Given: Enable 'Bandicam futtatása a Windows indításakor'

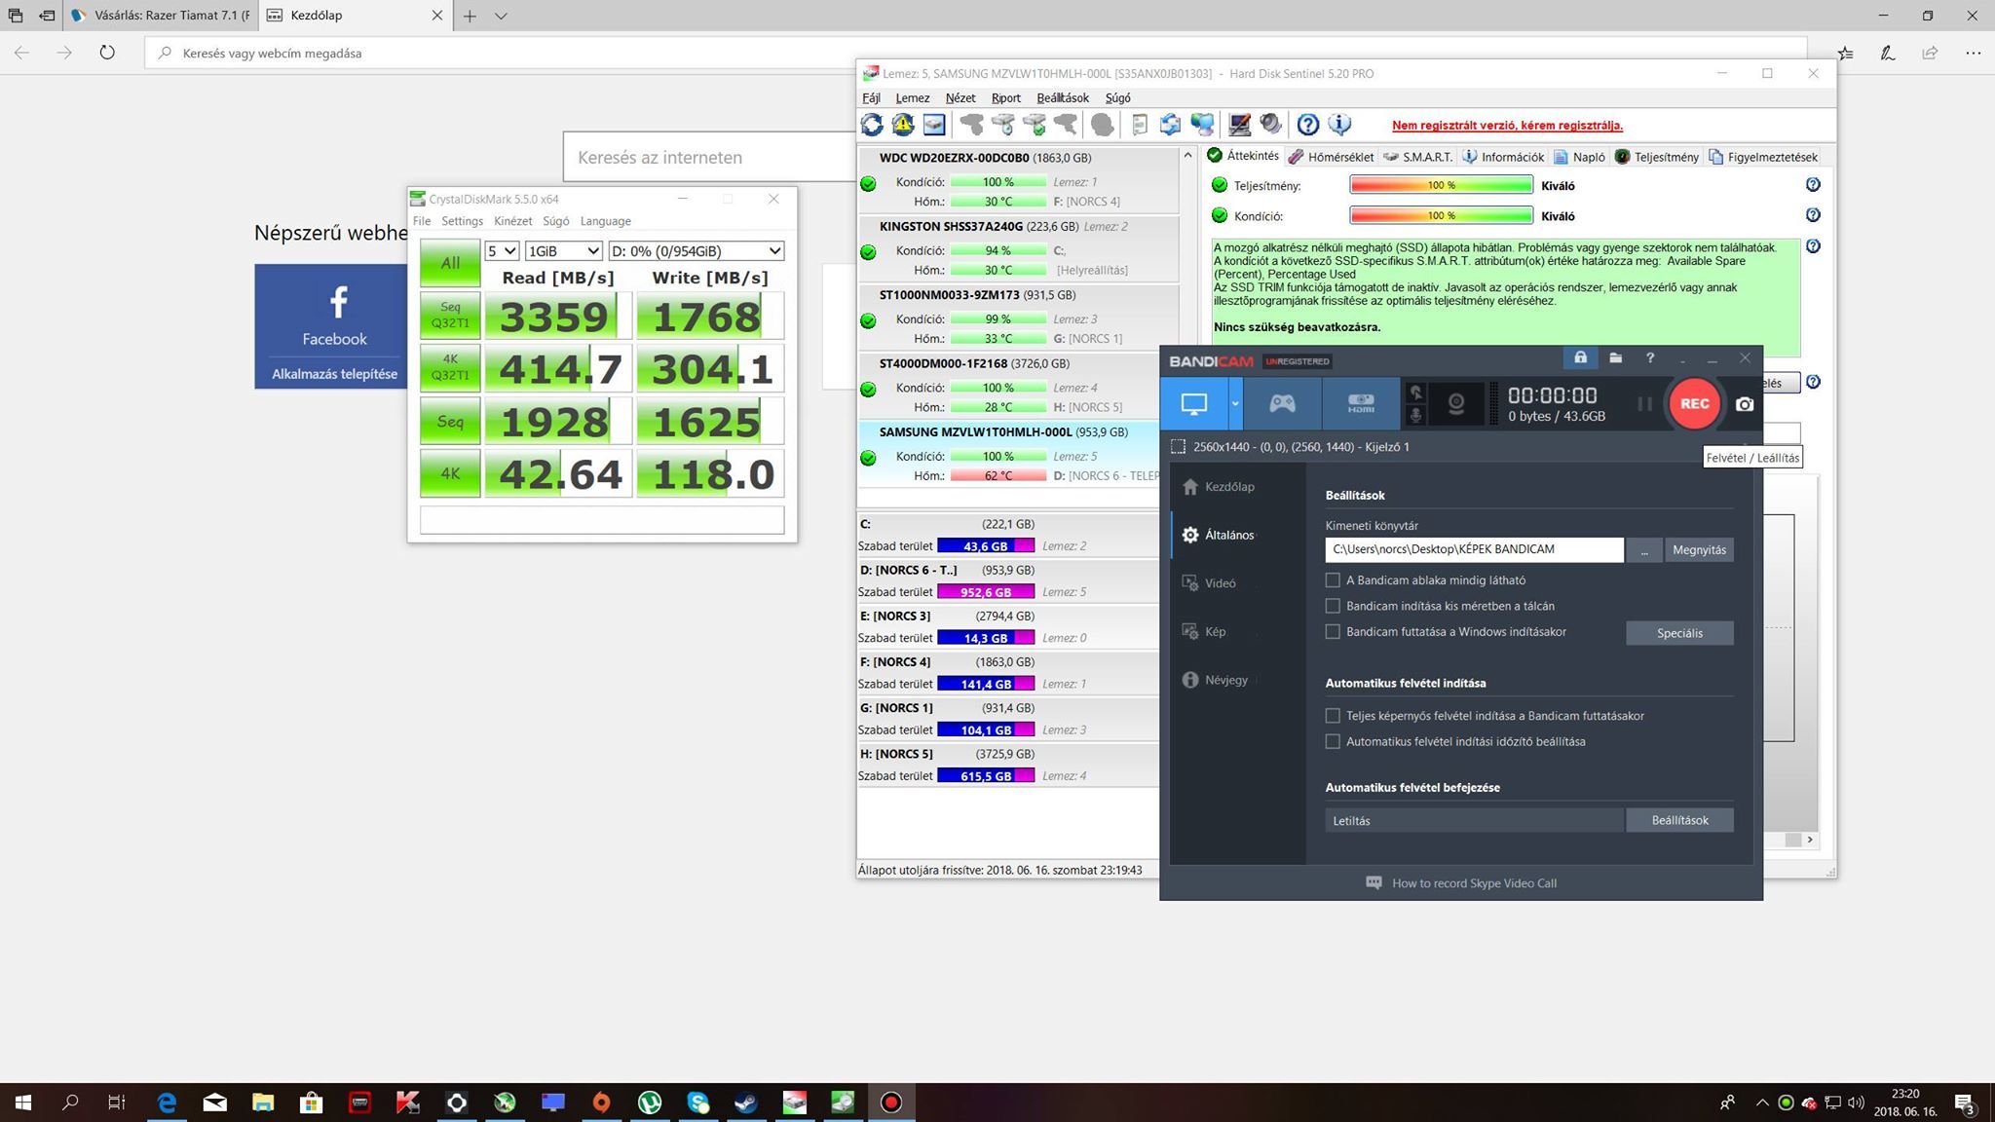Looking at the screenshot, I should click(x=1333, y=631).
